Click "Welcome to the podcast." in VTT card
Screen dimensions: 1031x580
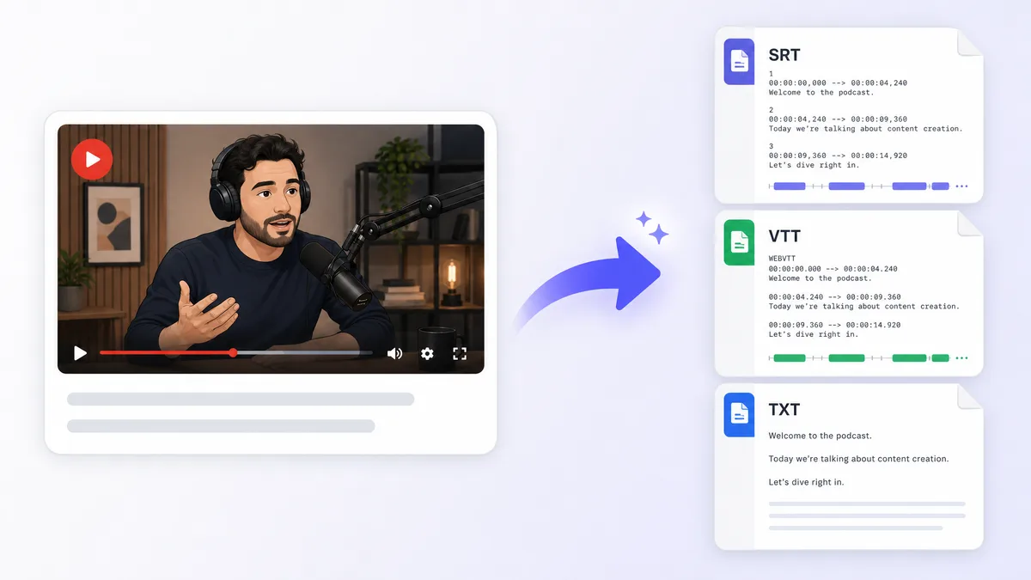point(820,278)
